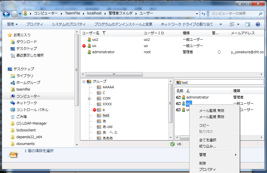267x173 pixels.
Task: Click the test group icon in tree
Action: (x=99, y=116)
